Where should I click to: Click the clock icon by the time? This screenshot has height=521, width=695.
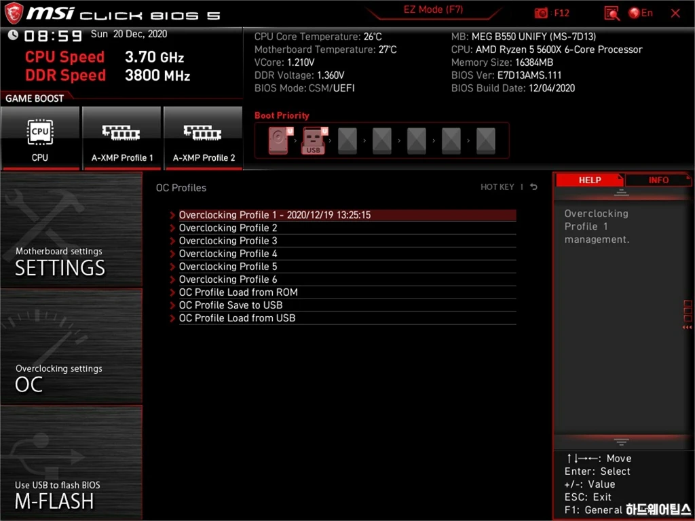pos(13,35)
